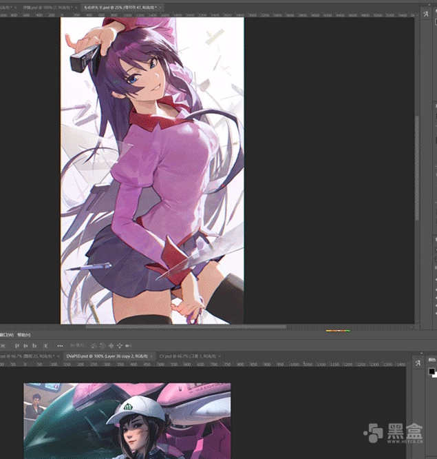
Task: Select the 3D roll object icon
Action: [x=103, y=346]
